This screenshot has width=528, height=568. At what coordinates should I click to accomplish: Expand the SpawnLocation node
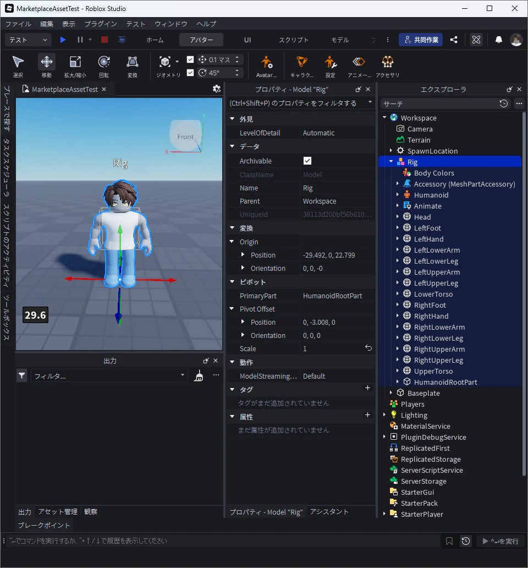click(391, 150)
